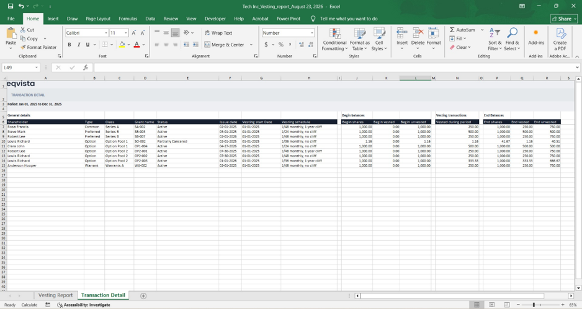The width and height of the screenshot is (582, 309).
Task: Decrease font size with smaller A icon
Action: (143, 33)
